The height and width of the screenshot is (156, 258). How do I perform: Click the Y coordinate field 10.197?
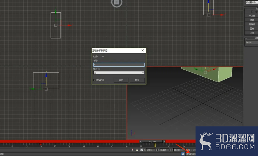point(164,150)
